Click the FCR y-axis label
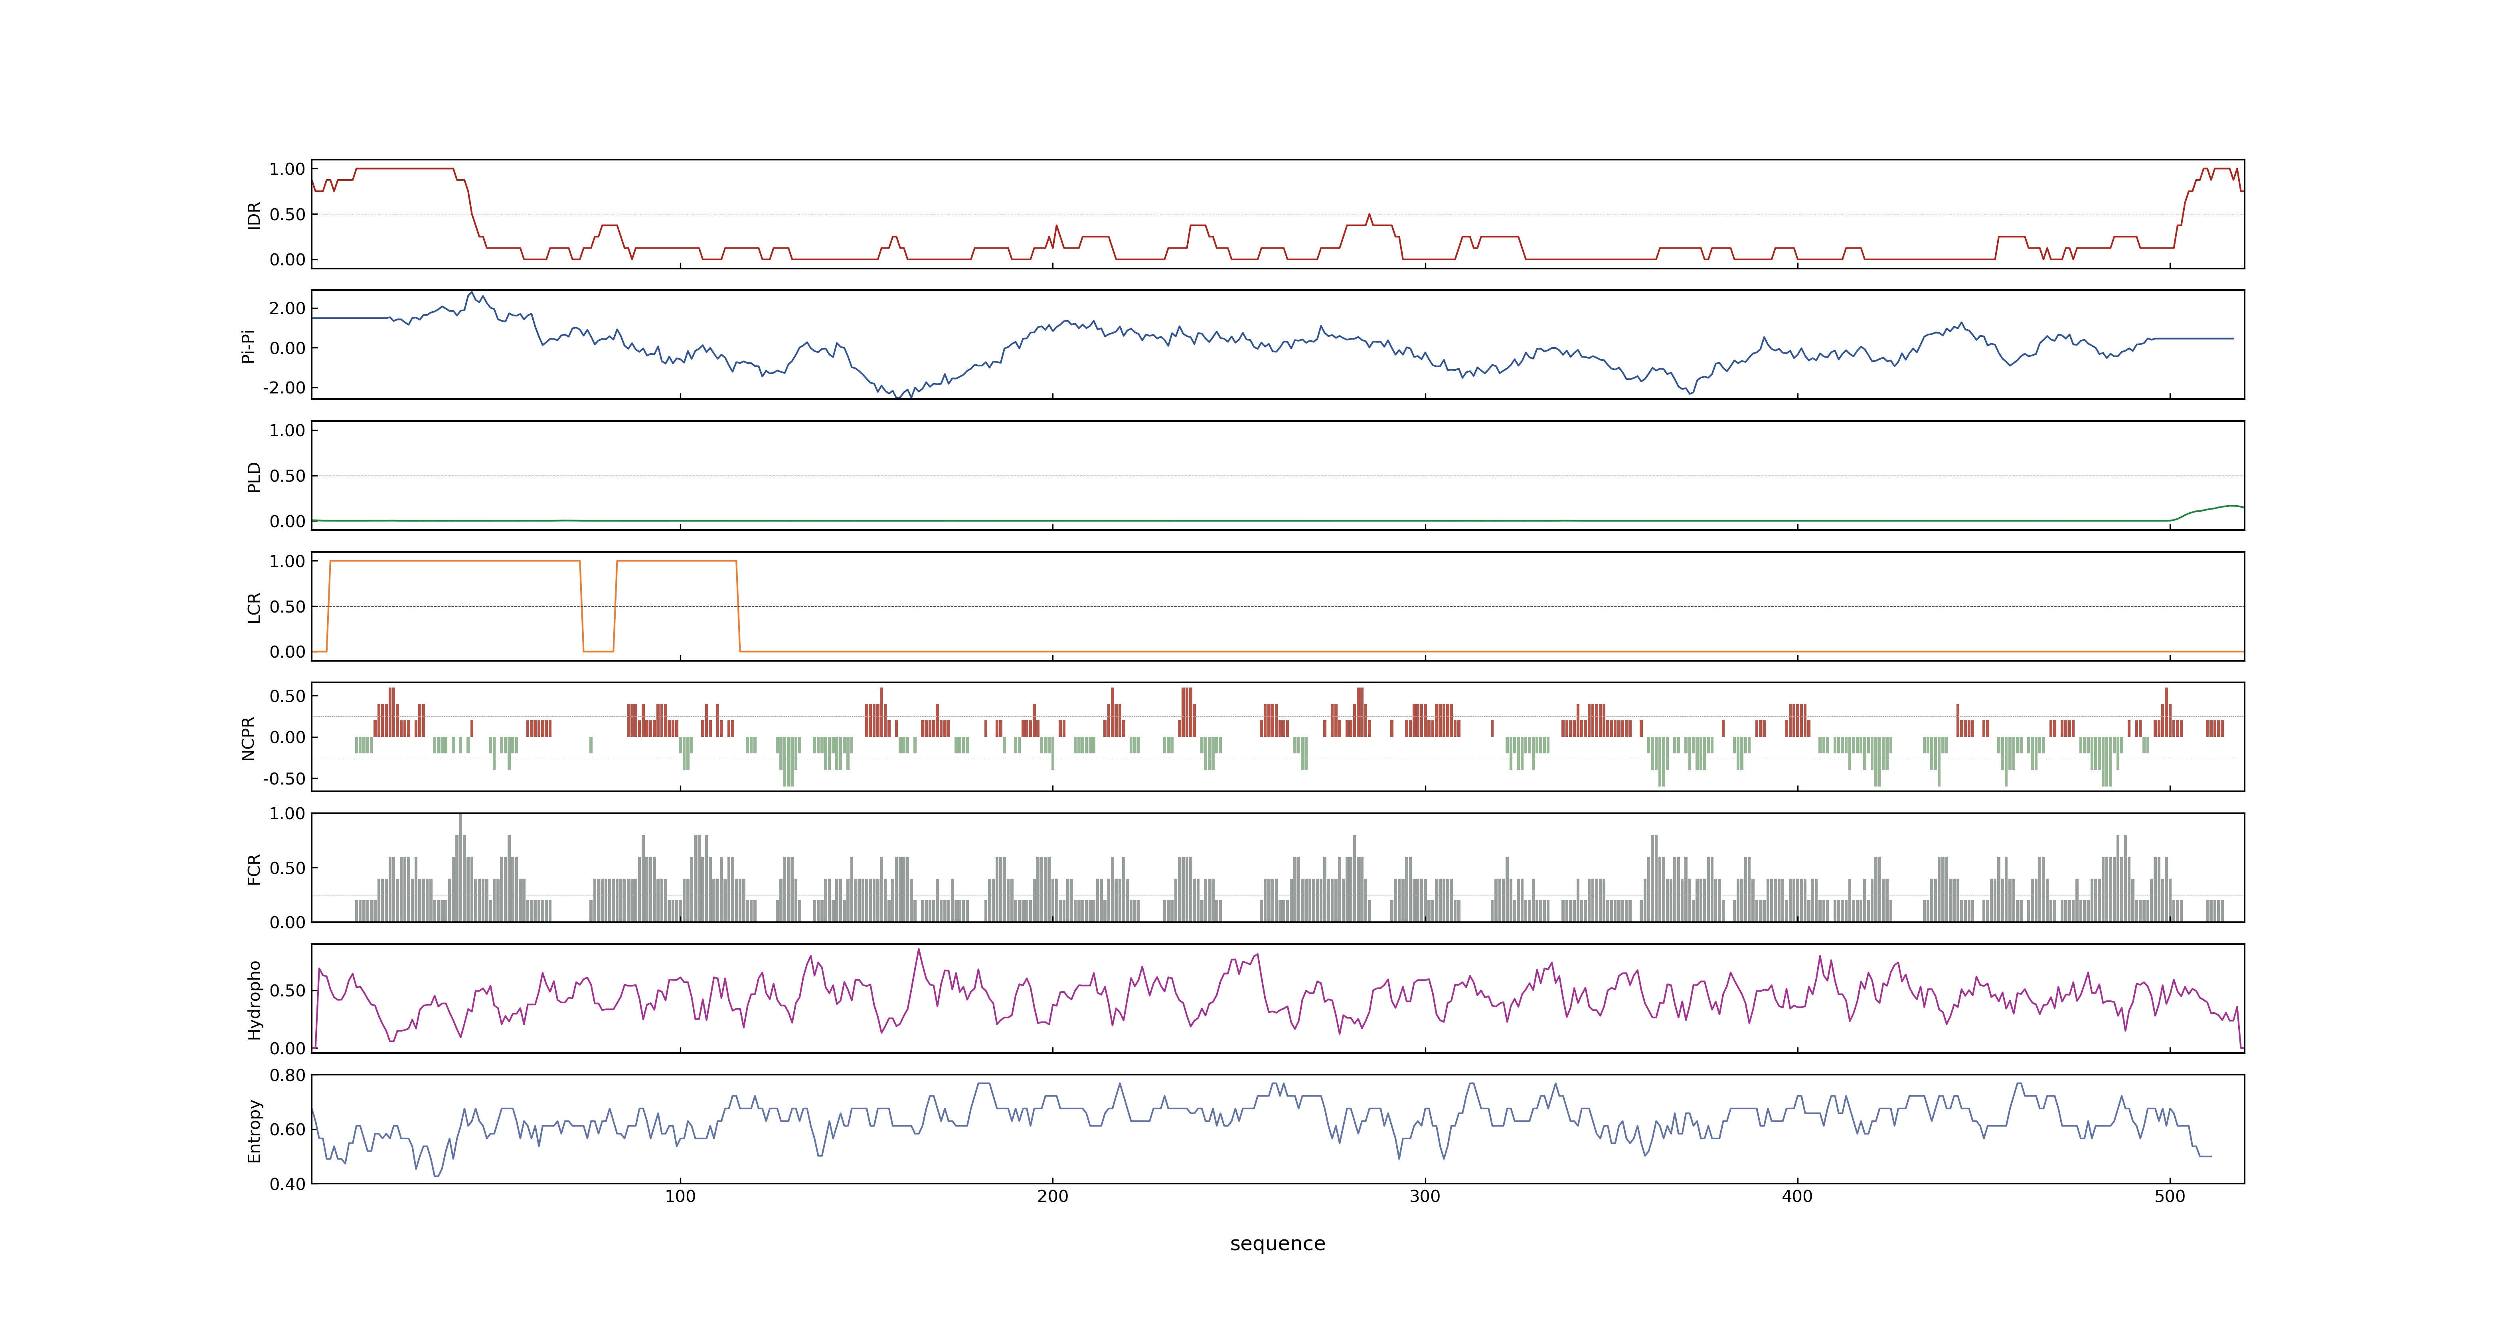This screenshot has height=1330, width=2494. pos(254,868)
